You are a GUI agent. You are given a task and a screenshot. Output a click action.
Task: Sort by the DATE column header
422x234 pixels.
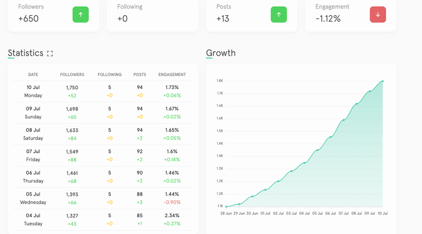33,74
